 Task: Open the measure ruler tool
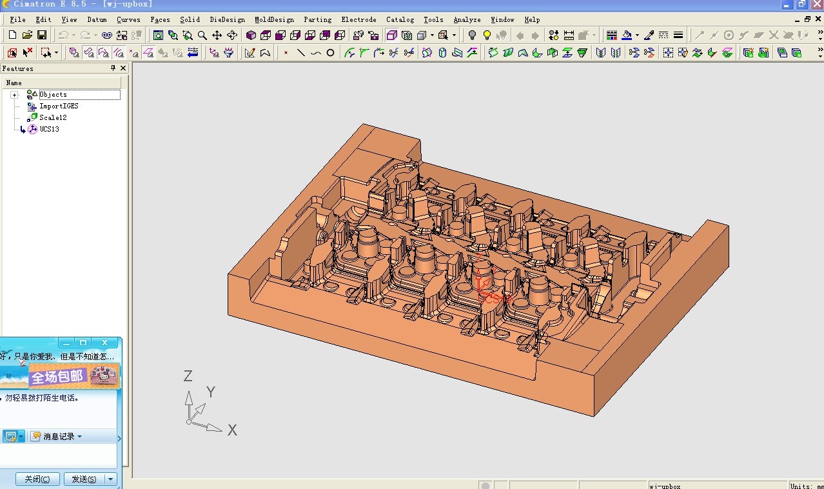point(569,35)
